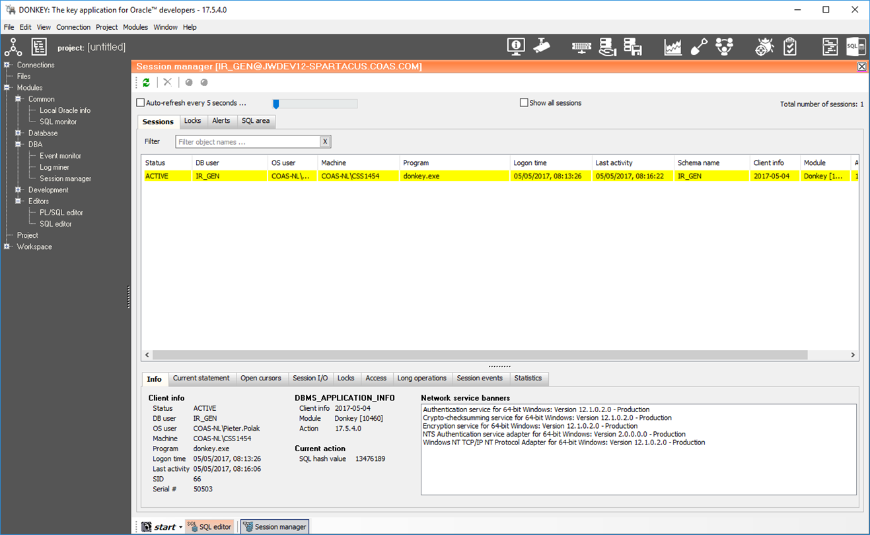Open the surveillance camera monitor icon
This screenshot has height=535, width=870.
click(x=542, y=46)
